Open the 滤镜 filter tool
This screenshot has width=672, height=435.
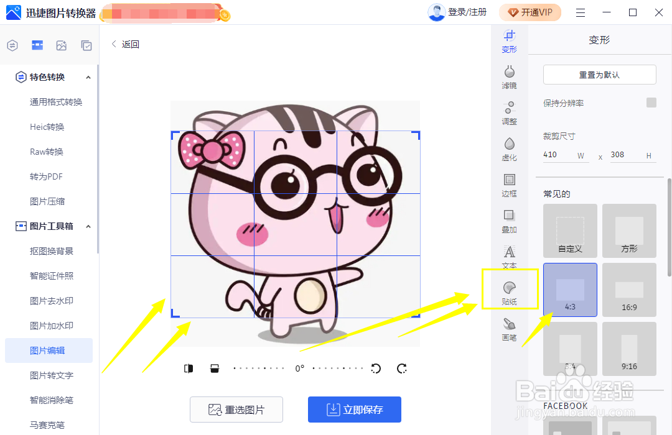coord(509,77)
